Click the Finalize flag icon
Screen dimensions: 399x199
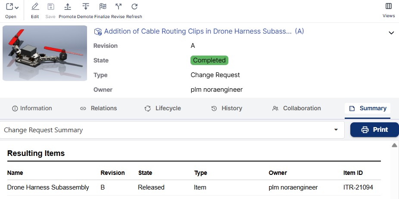(103, 7)
